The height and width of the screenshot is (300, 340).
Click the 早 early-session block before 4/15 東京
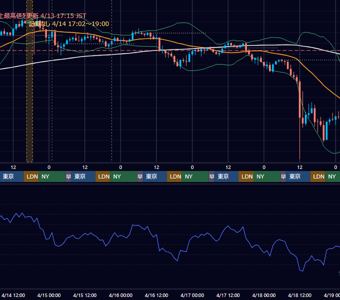(x=68, y=176)
